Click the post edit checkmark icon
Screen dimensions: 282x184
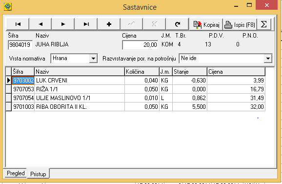[132, 24]
